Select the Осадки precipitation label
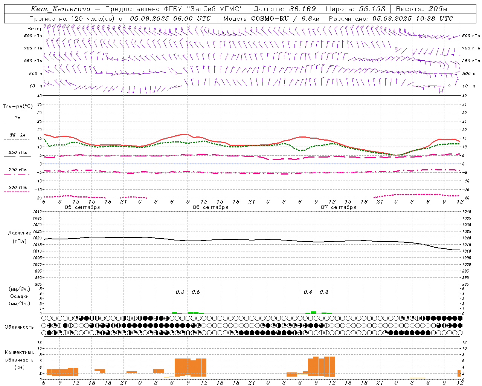Viewport: 482px width, 386px height. coord(20,296)
